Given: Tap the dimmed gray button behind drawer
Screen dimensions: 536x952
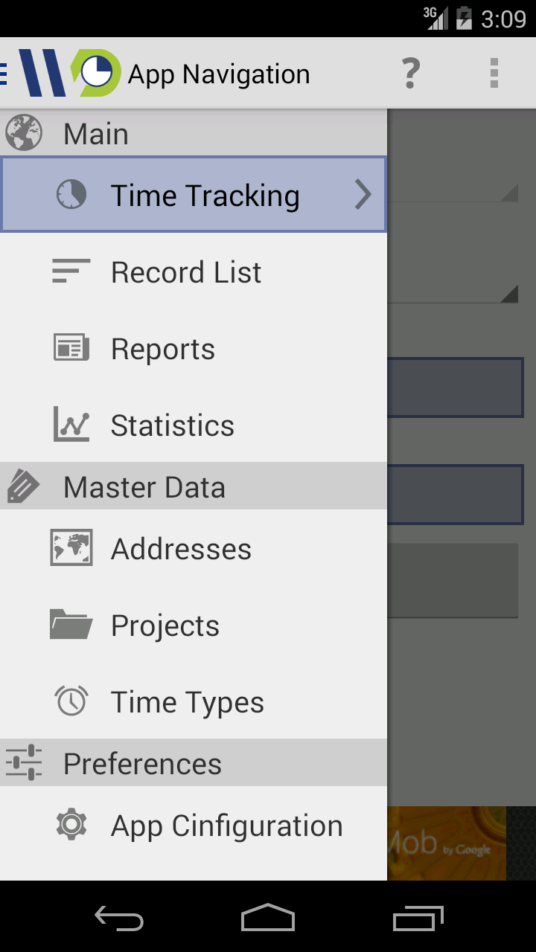Looking at the screenshot, I should coord(453,580).
